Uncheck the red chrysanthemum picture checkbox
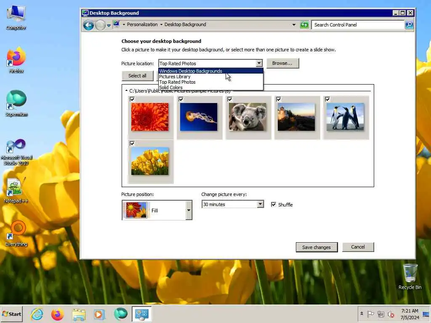431x323 pixels. tap(132, 99)
